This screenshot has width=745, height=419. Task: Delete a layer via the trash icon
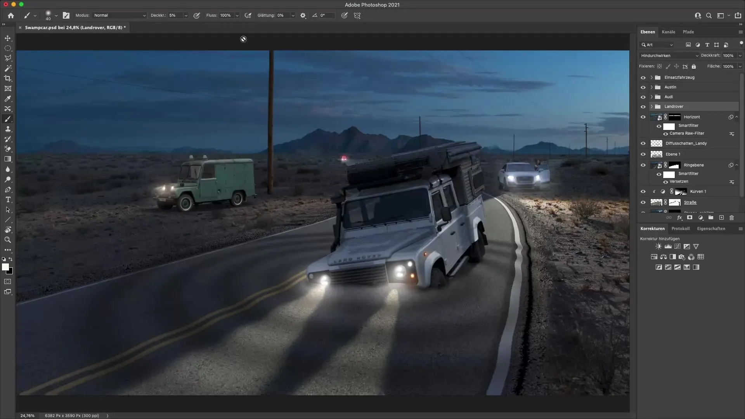[732, 218]
